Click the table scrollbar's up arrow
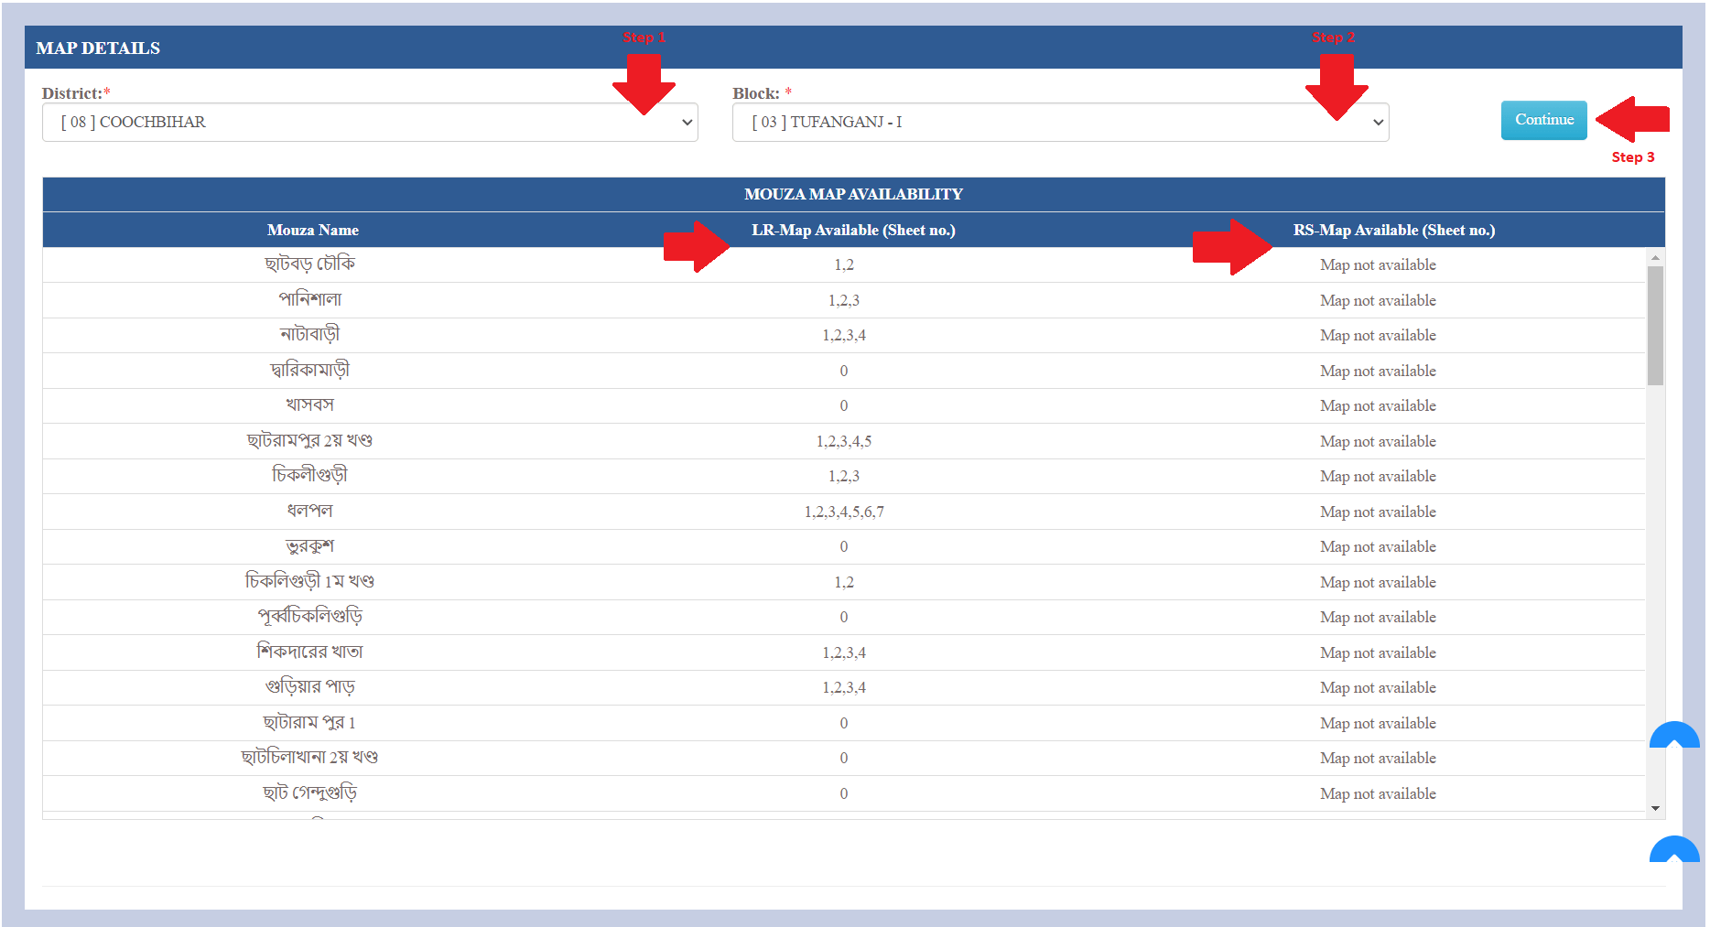1710x927 pixels. click(x=1655, y=258)
